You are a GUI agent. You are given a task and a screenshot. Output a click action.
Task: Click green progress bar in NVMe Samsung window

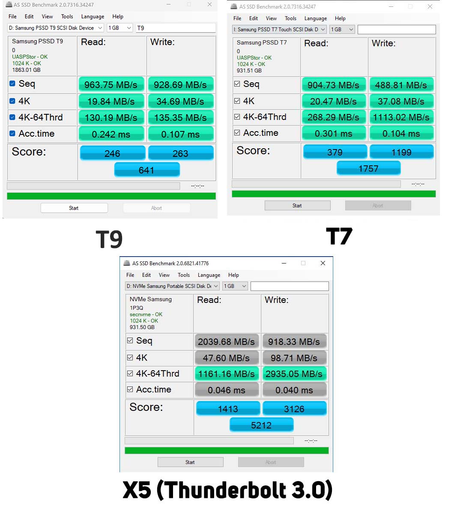(227, 451)
